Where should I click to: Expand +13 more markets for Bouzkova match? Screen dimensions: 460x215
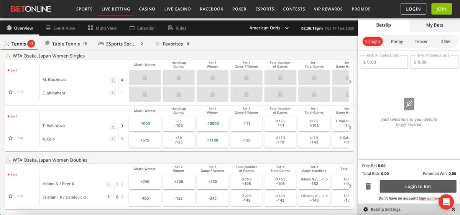(20, 92)
